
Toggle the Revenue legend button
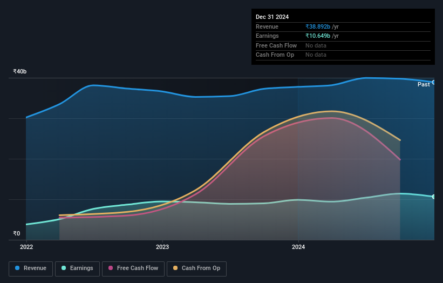pos(31,268)
